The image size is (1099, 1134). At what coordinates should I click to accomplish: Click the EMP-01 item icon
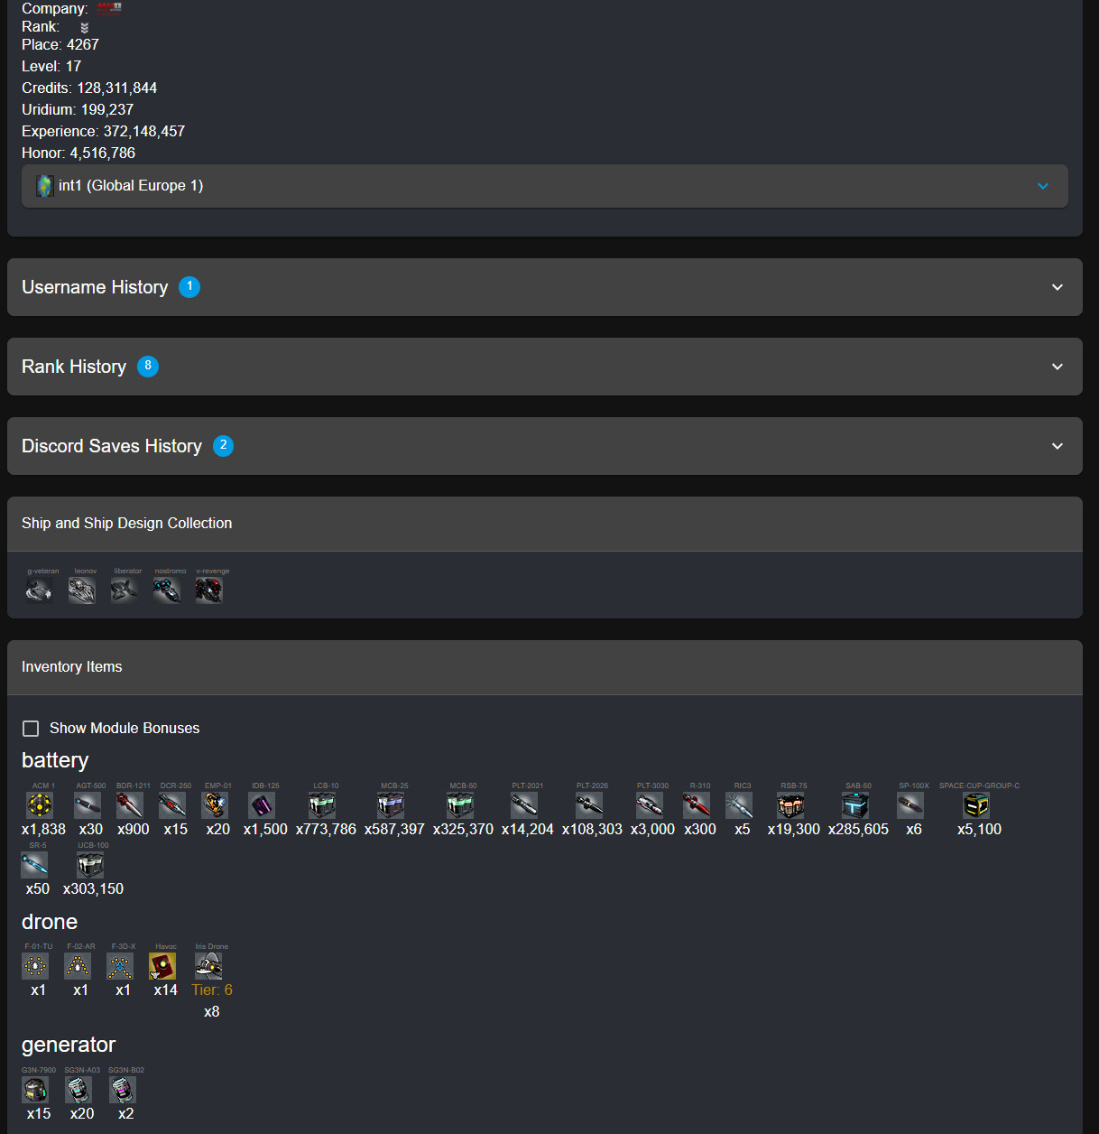click(x=215, y=805)
